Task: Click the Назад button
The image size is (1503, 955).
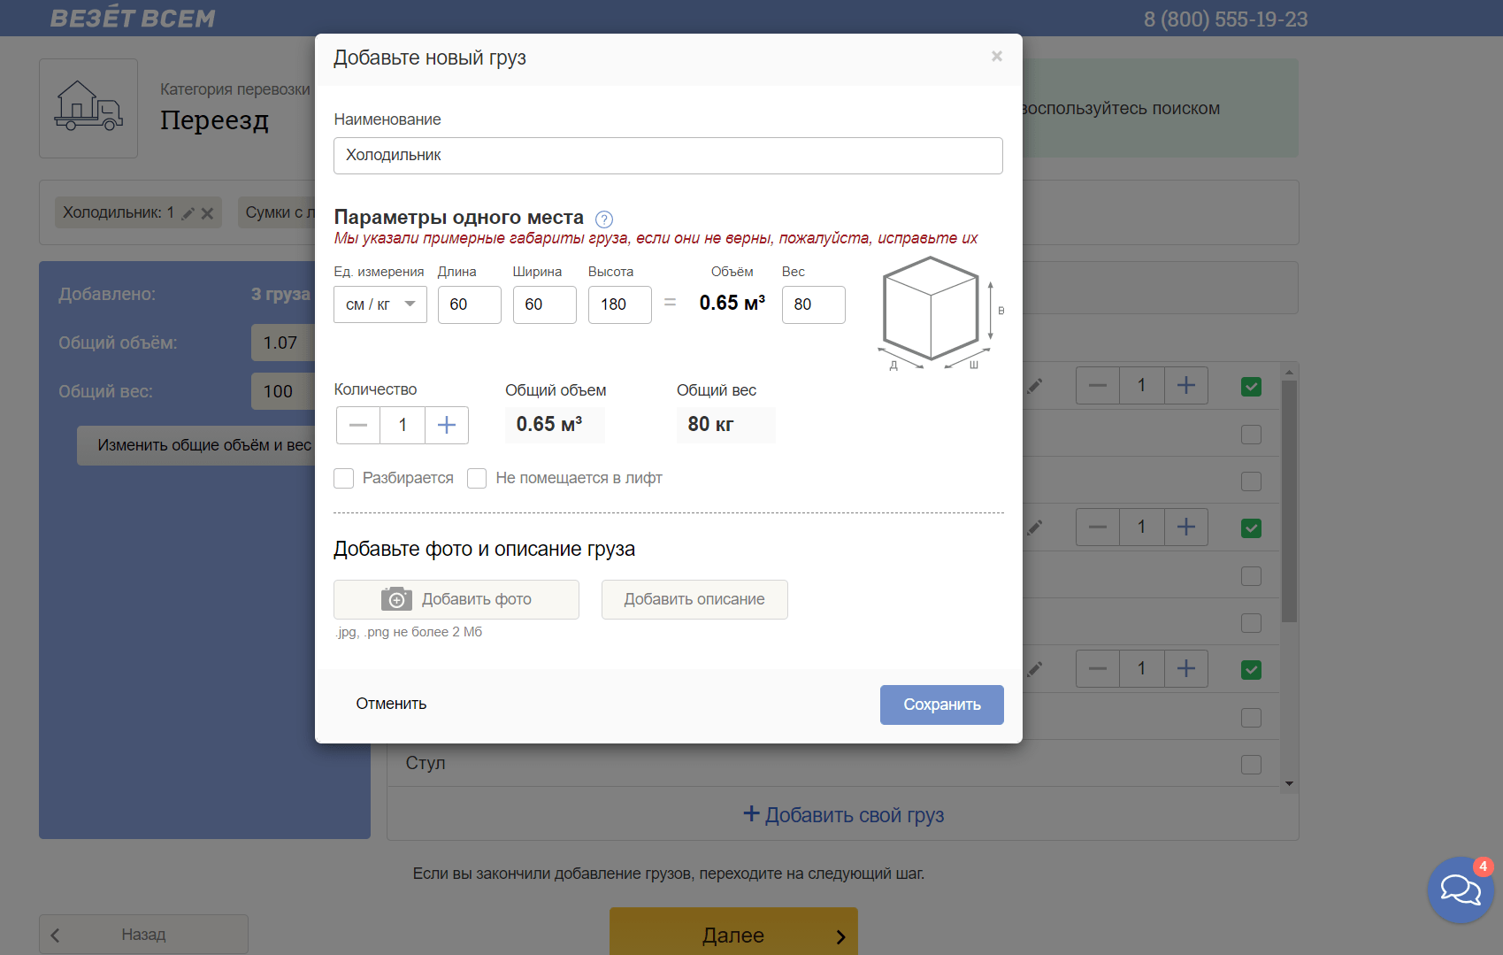Action: click(143, 935)
